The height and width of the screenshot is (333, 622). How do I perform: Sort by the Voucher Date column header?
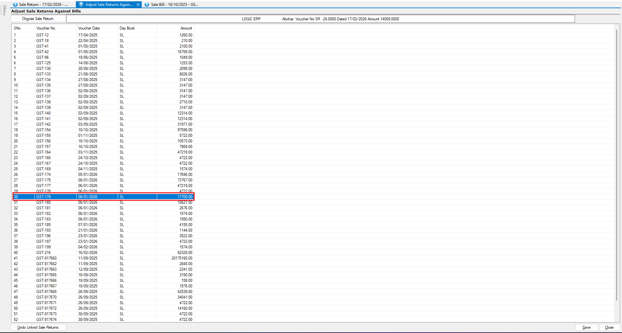pyautogui.click(x=89, y=28)
